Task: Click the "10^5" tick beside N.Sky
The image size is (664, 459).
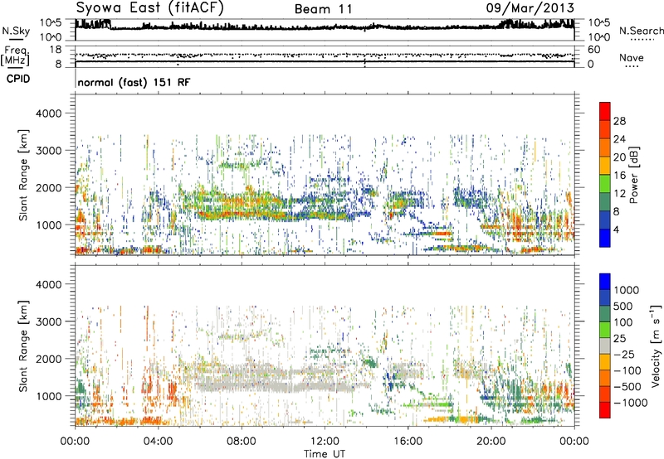Action: 51,23
